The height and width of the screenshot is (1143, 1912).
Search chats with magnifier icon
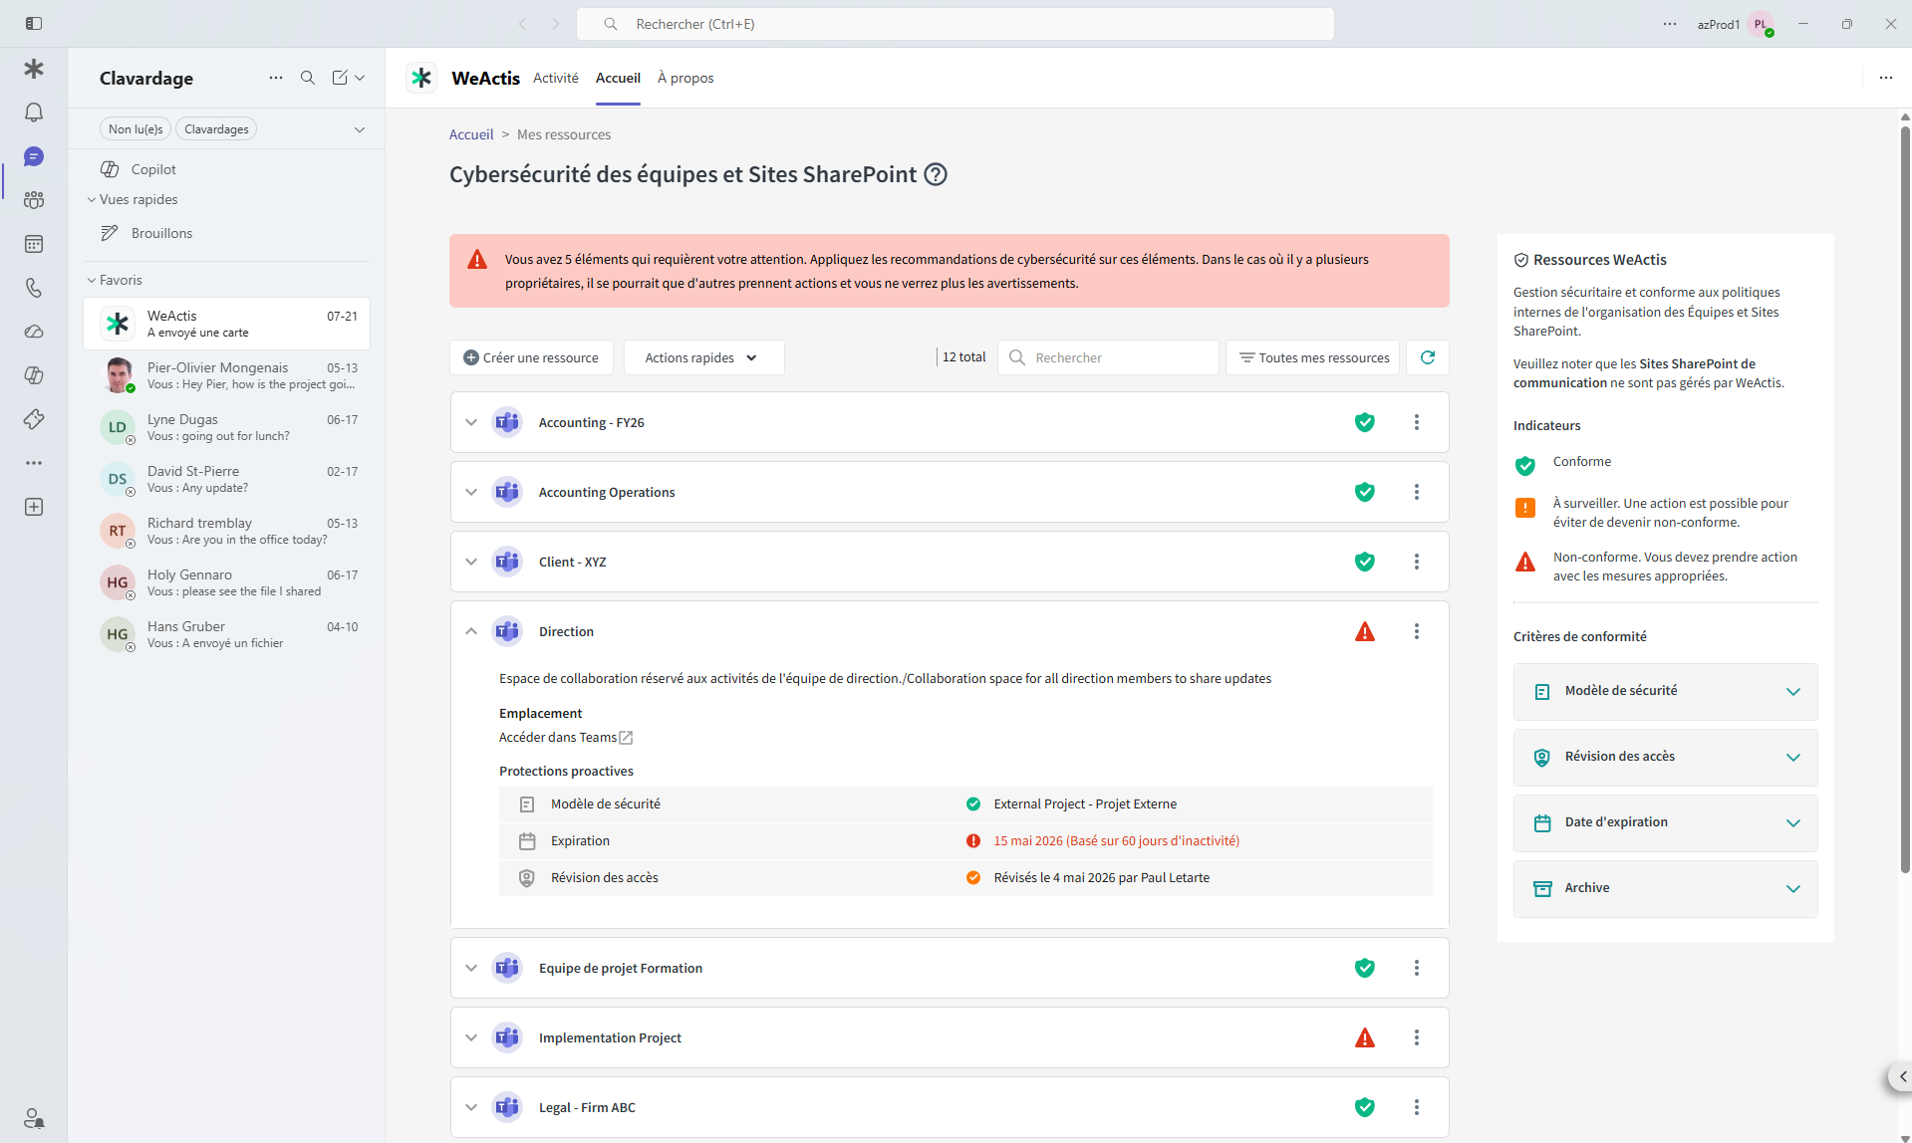308,78
